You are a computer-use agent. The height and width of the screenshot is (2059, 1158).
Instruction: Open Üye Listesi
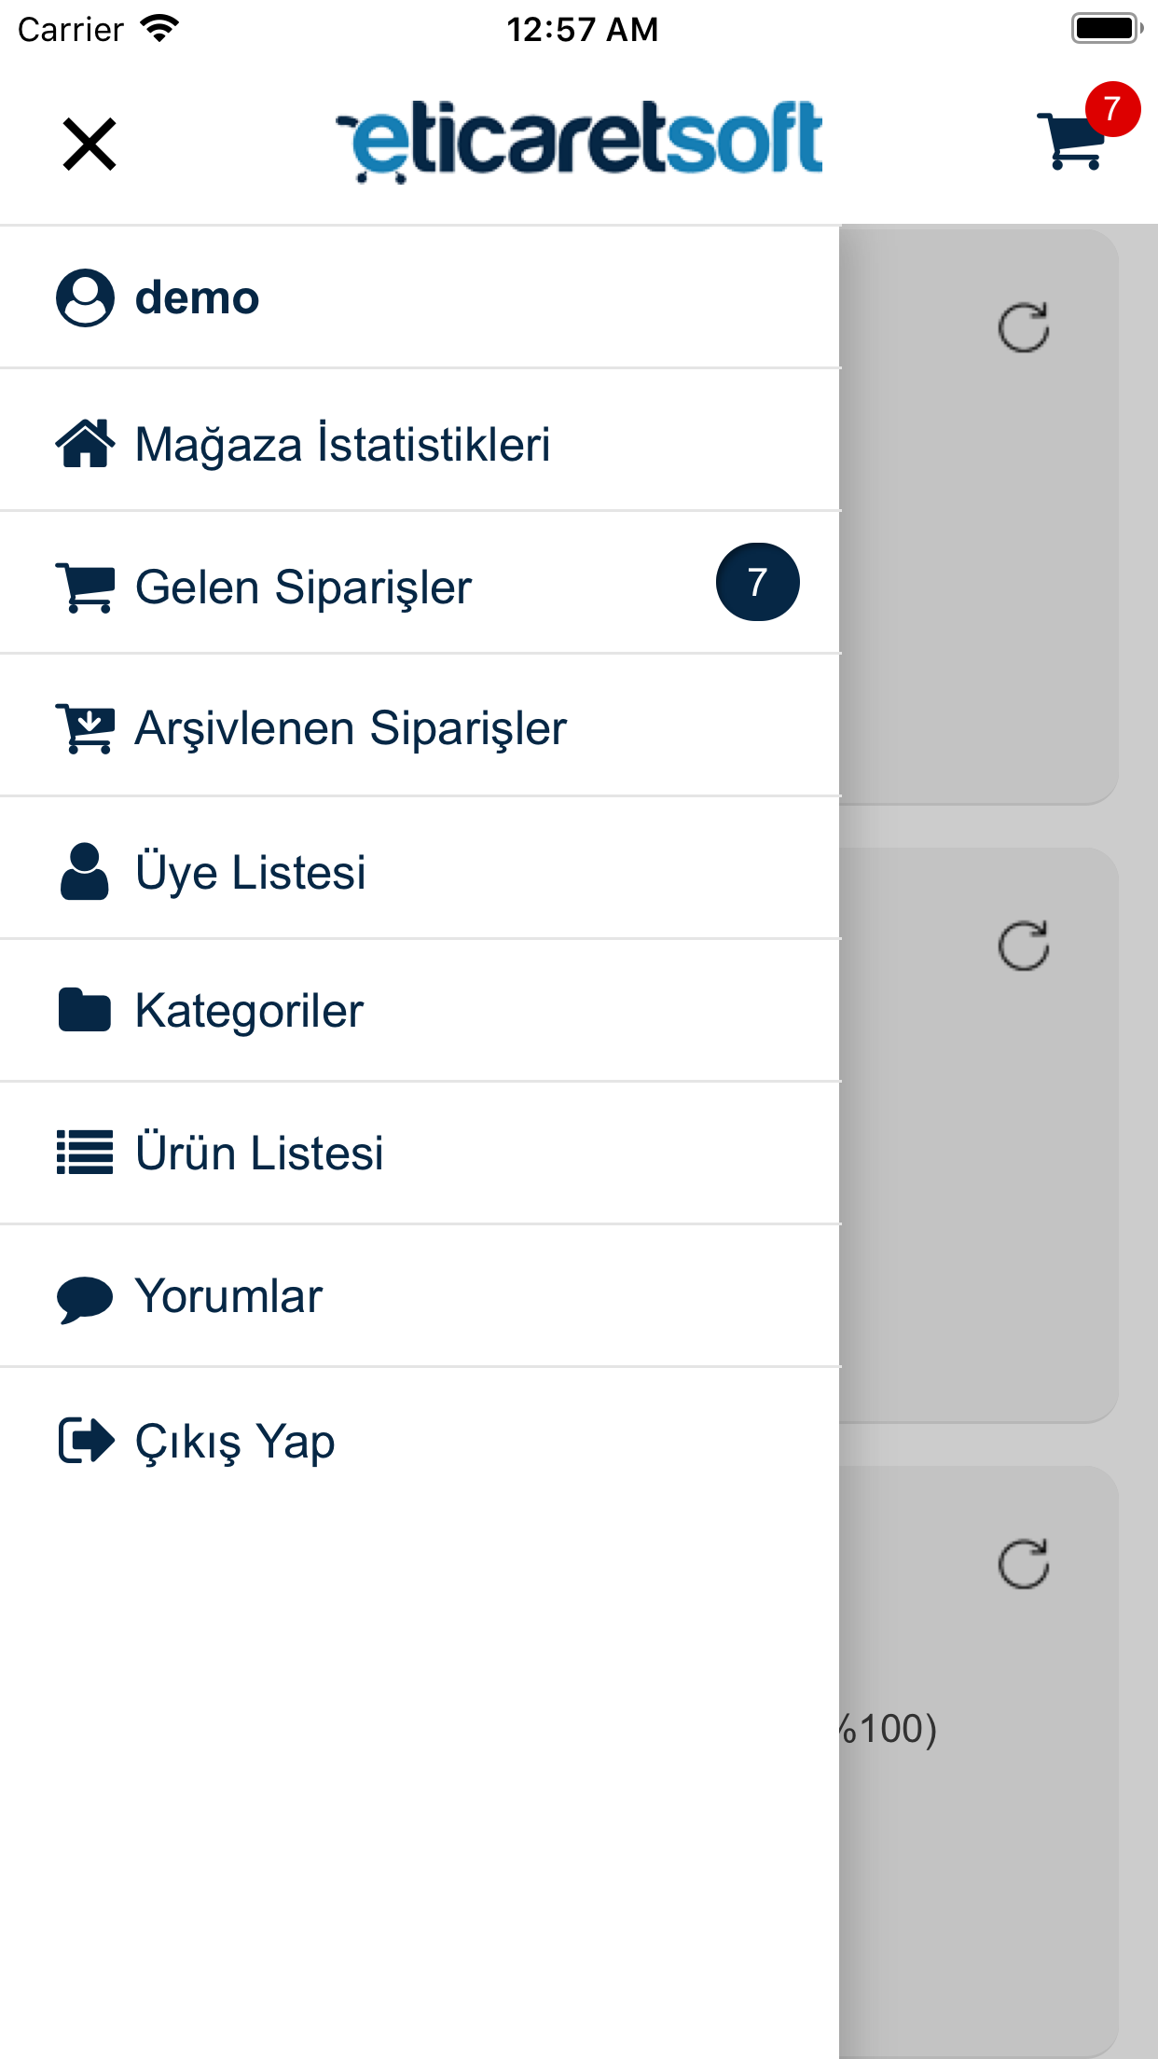click(250, 872)
